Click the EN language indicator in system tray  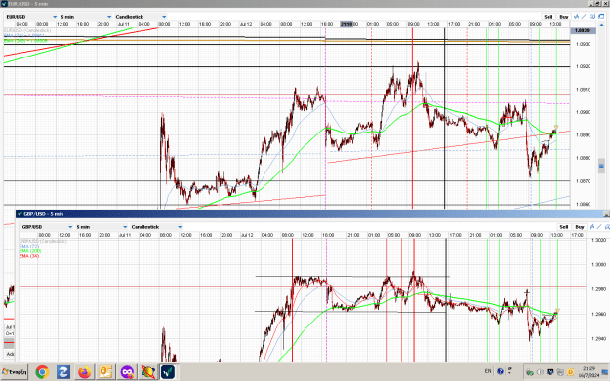[x=488, y=371]
